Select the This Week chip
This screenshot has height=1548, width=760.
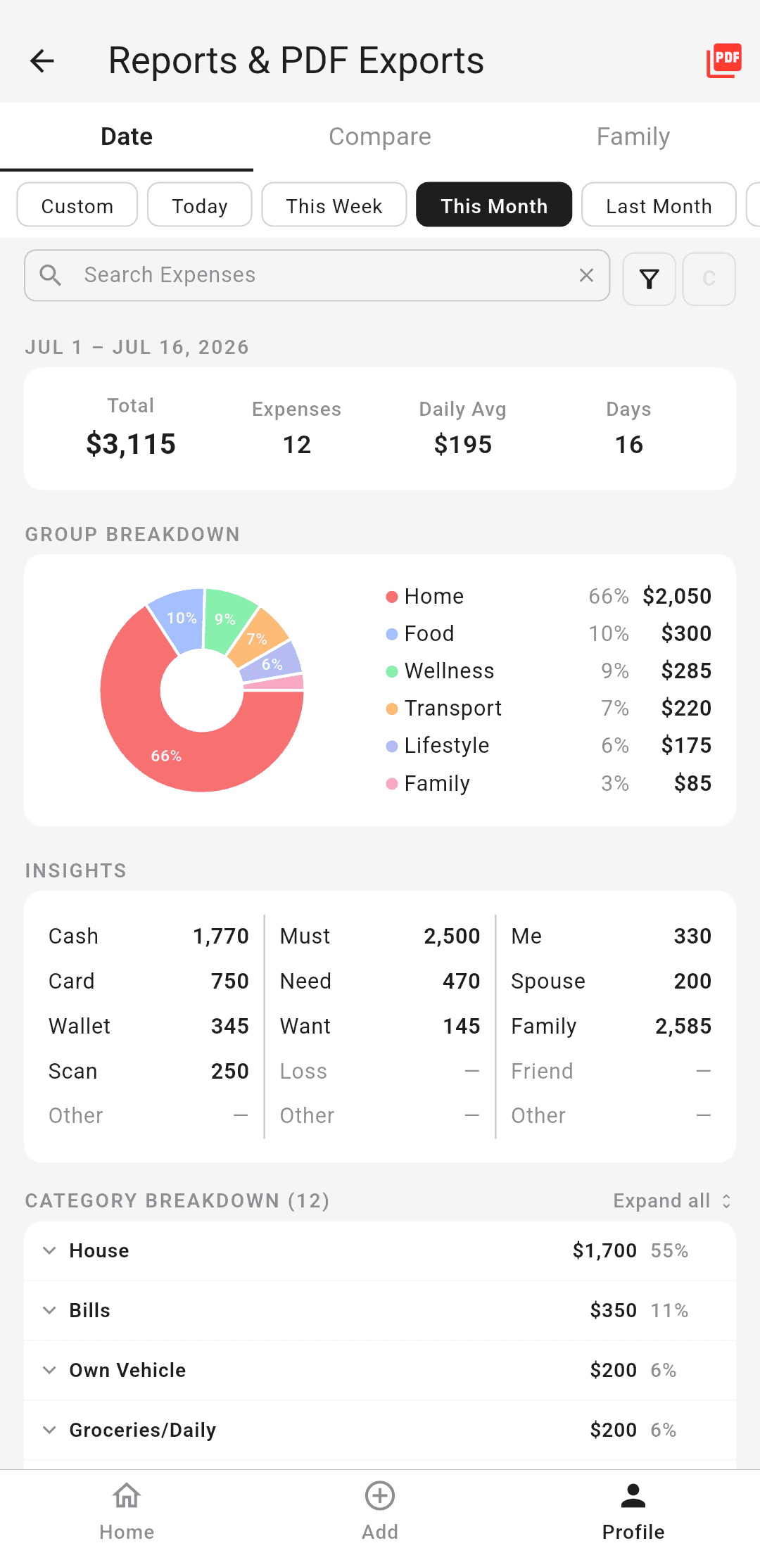click(334, 205)
